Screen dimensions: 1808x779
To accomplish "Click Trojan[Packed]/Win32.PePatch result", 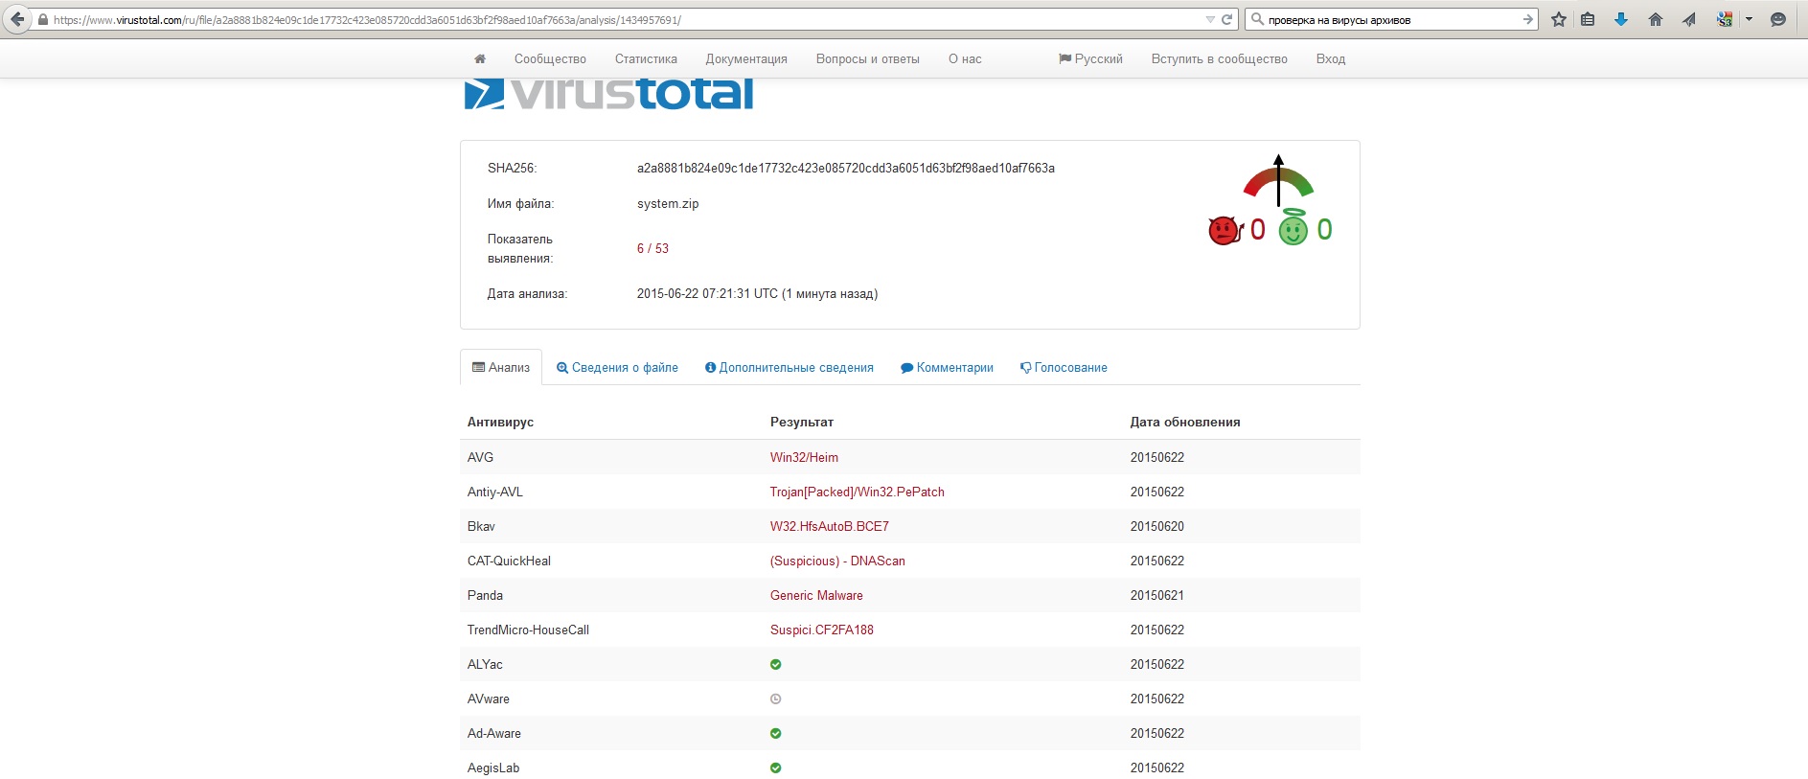I will click(x=858, y=492).
